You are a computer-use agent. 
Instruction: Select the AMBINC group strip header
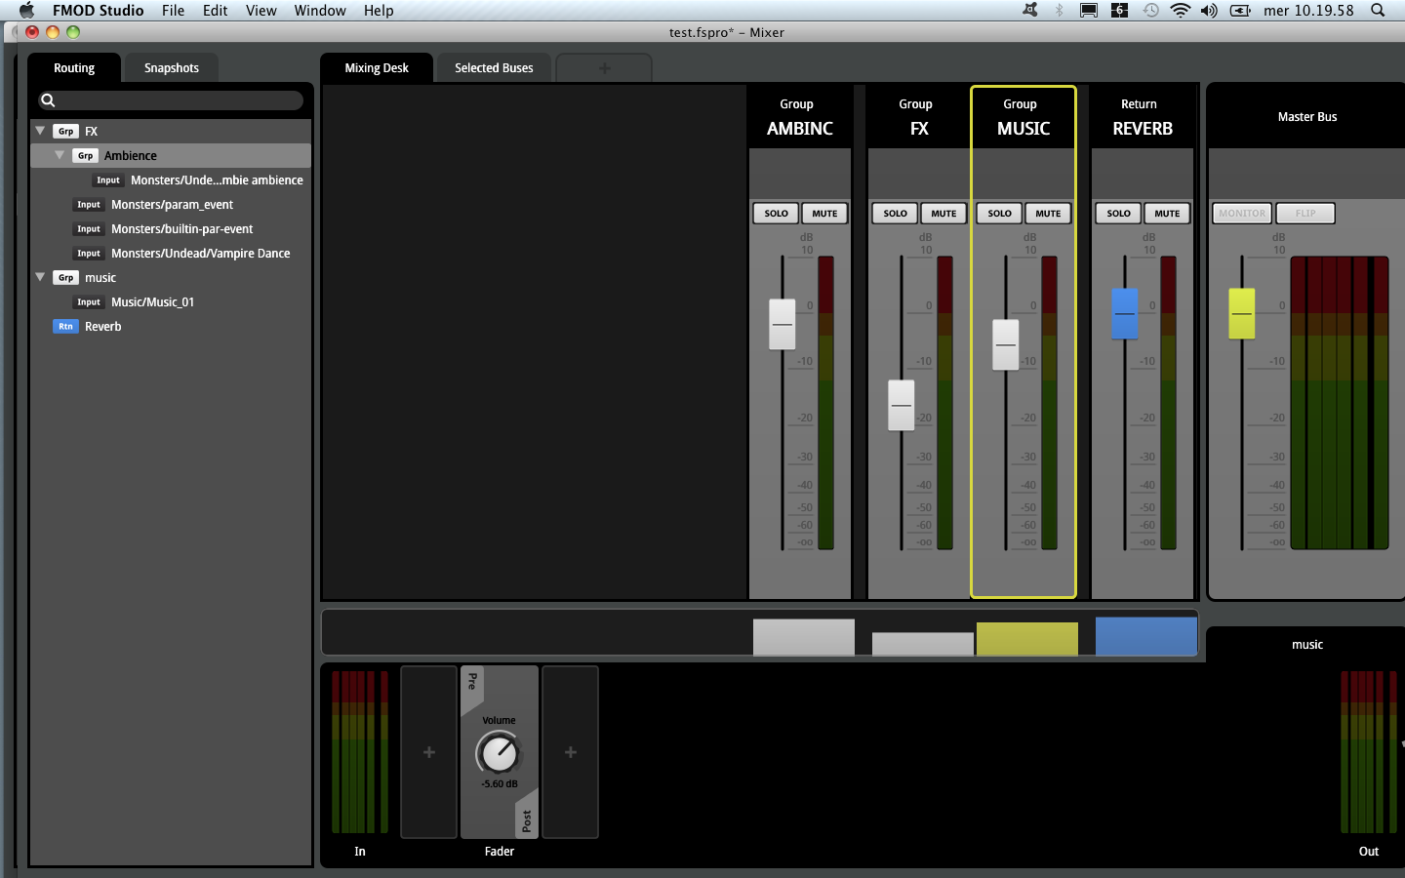pos(800,117)
